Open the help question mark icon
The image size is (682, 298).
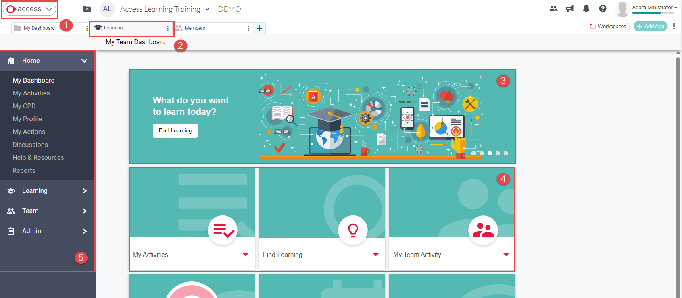click(603, 8)
